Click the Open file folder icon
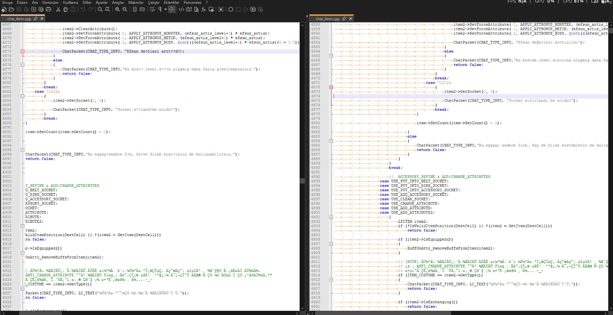 tap(11, 9)
